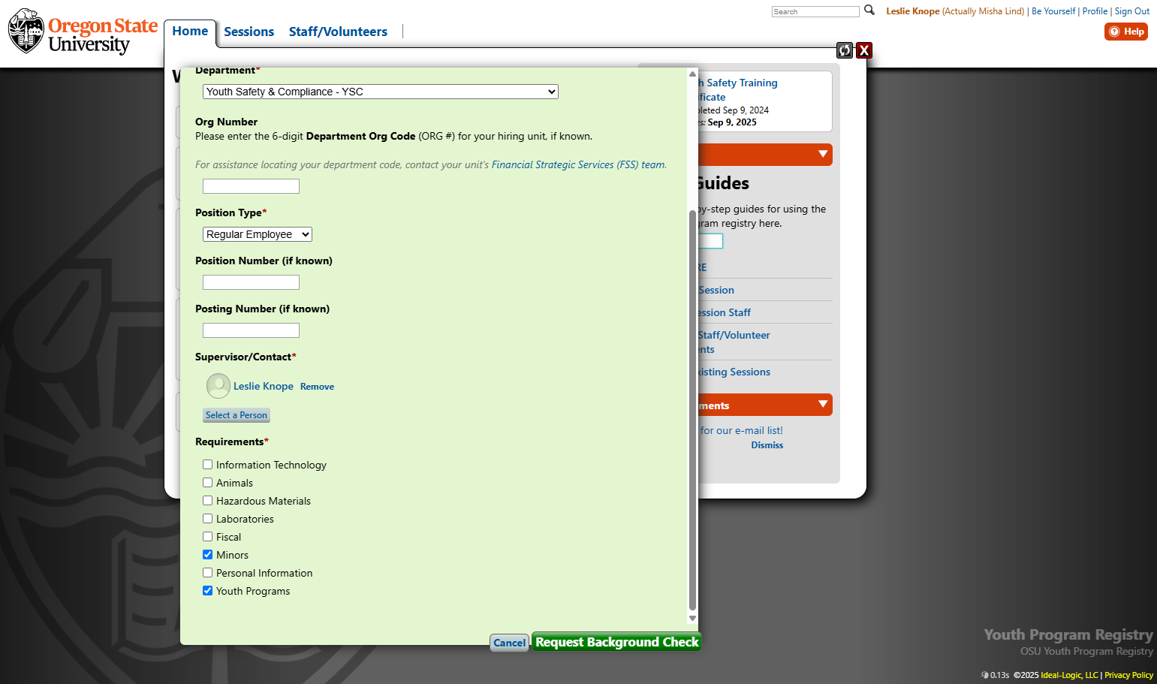Click the search magnifier icon

click(x=869, y=11)
